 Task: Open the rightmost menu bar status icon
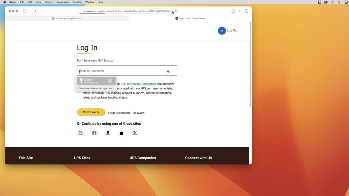345,2
